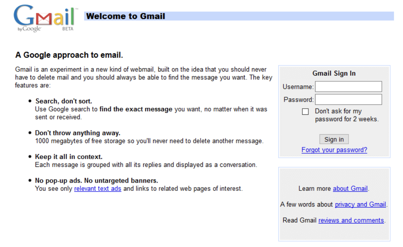Image resolution: width=403 pixels, height=247 pixels.
Task: Tick the password remember checkbox
Action: tap(306, 112)
